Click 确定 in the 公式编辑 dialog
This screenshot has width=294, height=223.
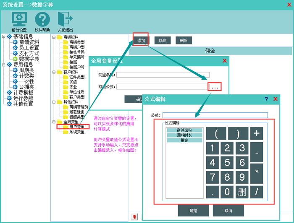click(193, 210)
